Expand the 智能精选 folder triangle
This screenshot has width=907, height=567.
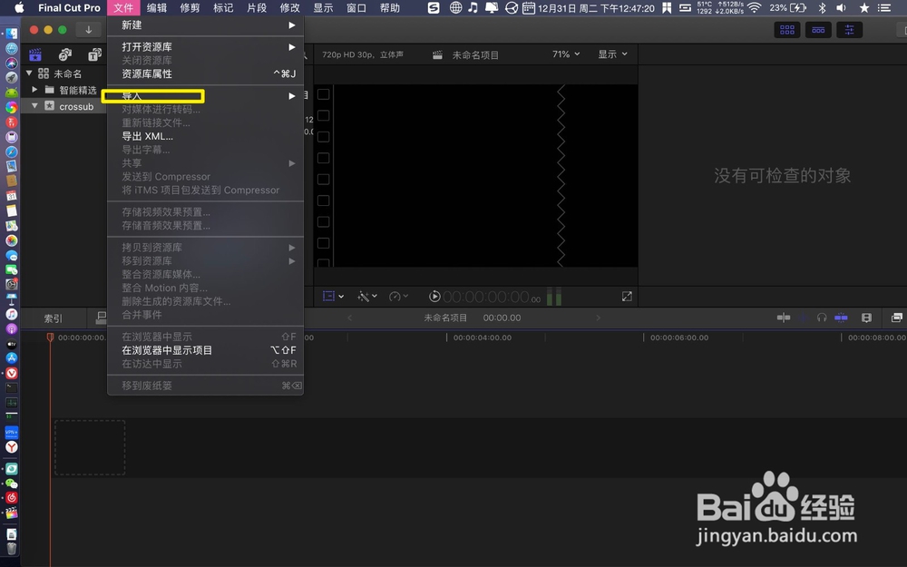pos(34,89)
